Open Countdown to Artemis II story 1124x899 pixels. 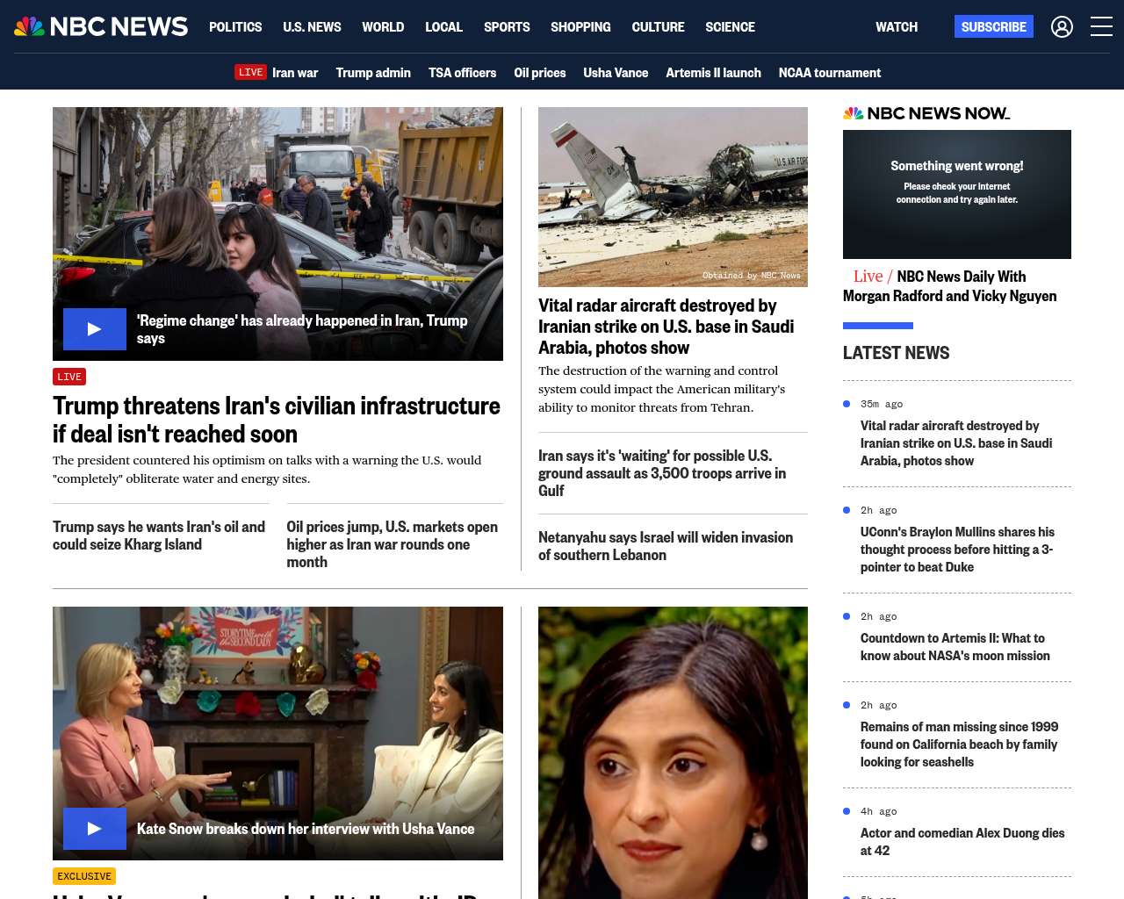pos(955,647)
